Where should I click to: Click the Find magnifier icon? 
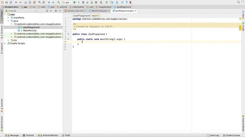[x=39, y=2]
